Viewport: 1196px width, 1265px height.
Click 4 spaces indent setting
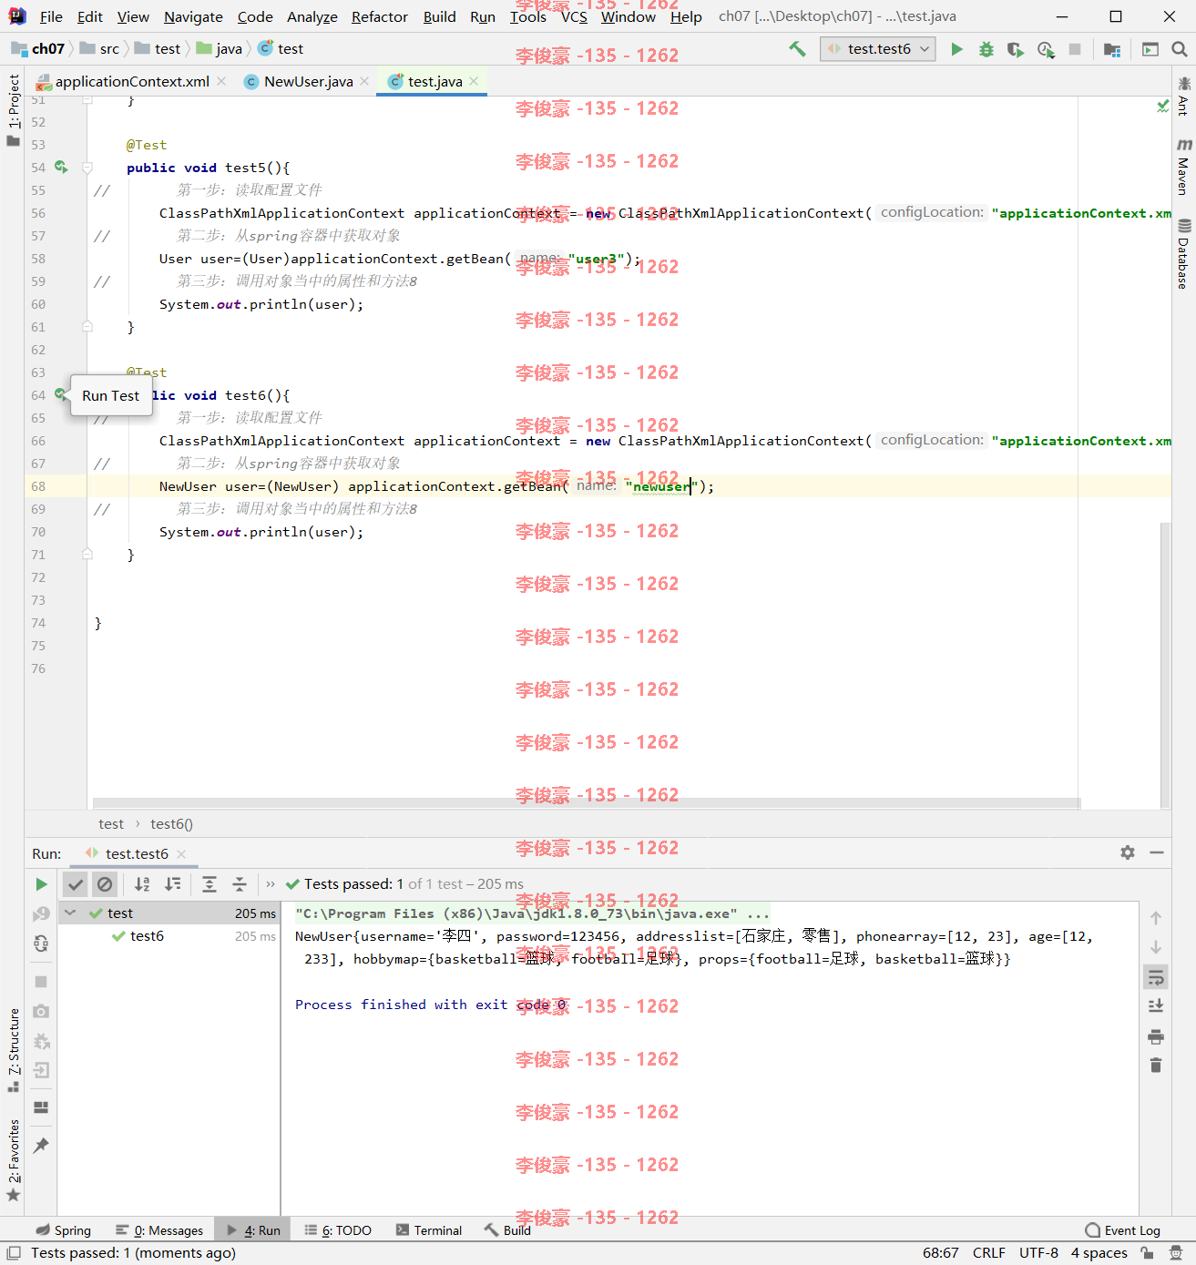coord(1099,1253)
